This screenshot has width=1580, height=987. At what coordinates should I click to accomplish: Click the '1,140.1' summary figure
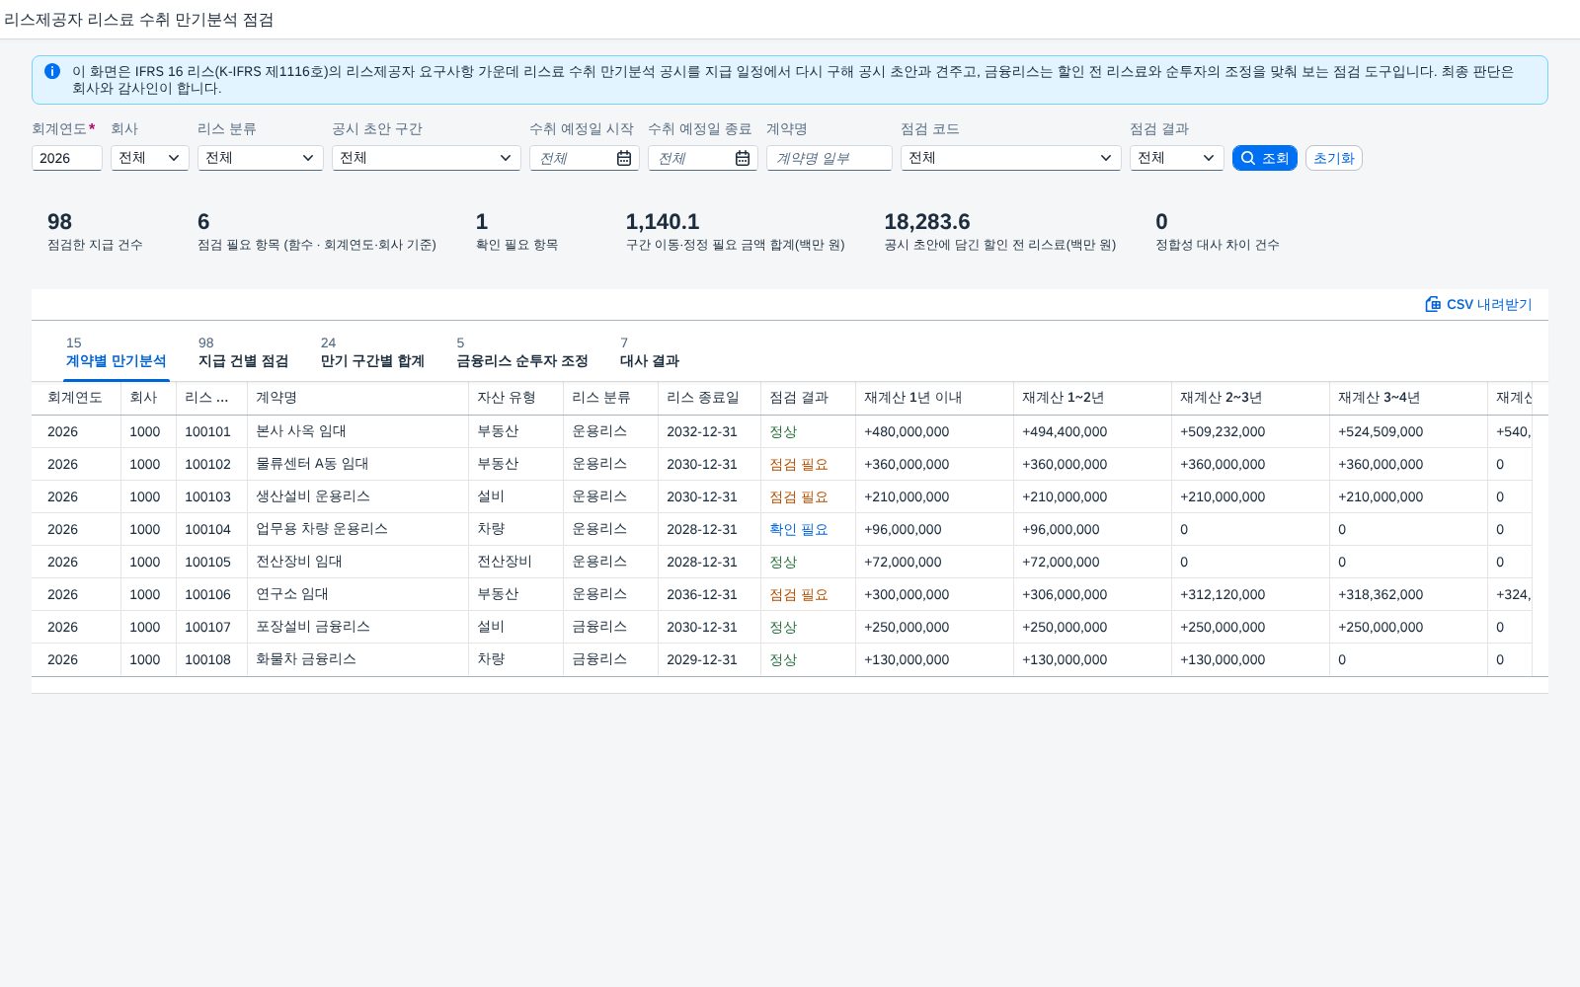point(663,222)
